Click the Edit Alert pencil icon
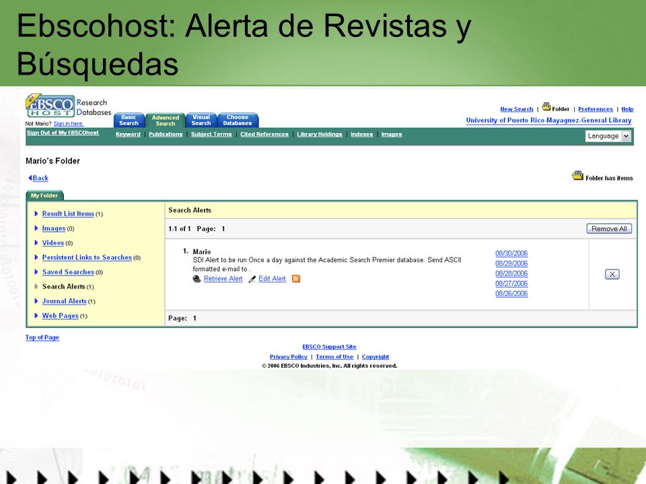This screenshot has width=646, height=484. coord(252,279)
